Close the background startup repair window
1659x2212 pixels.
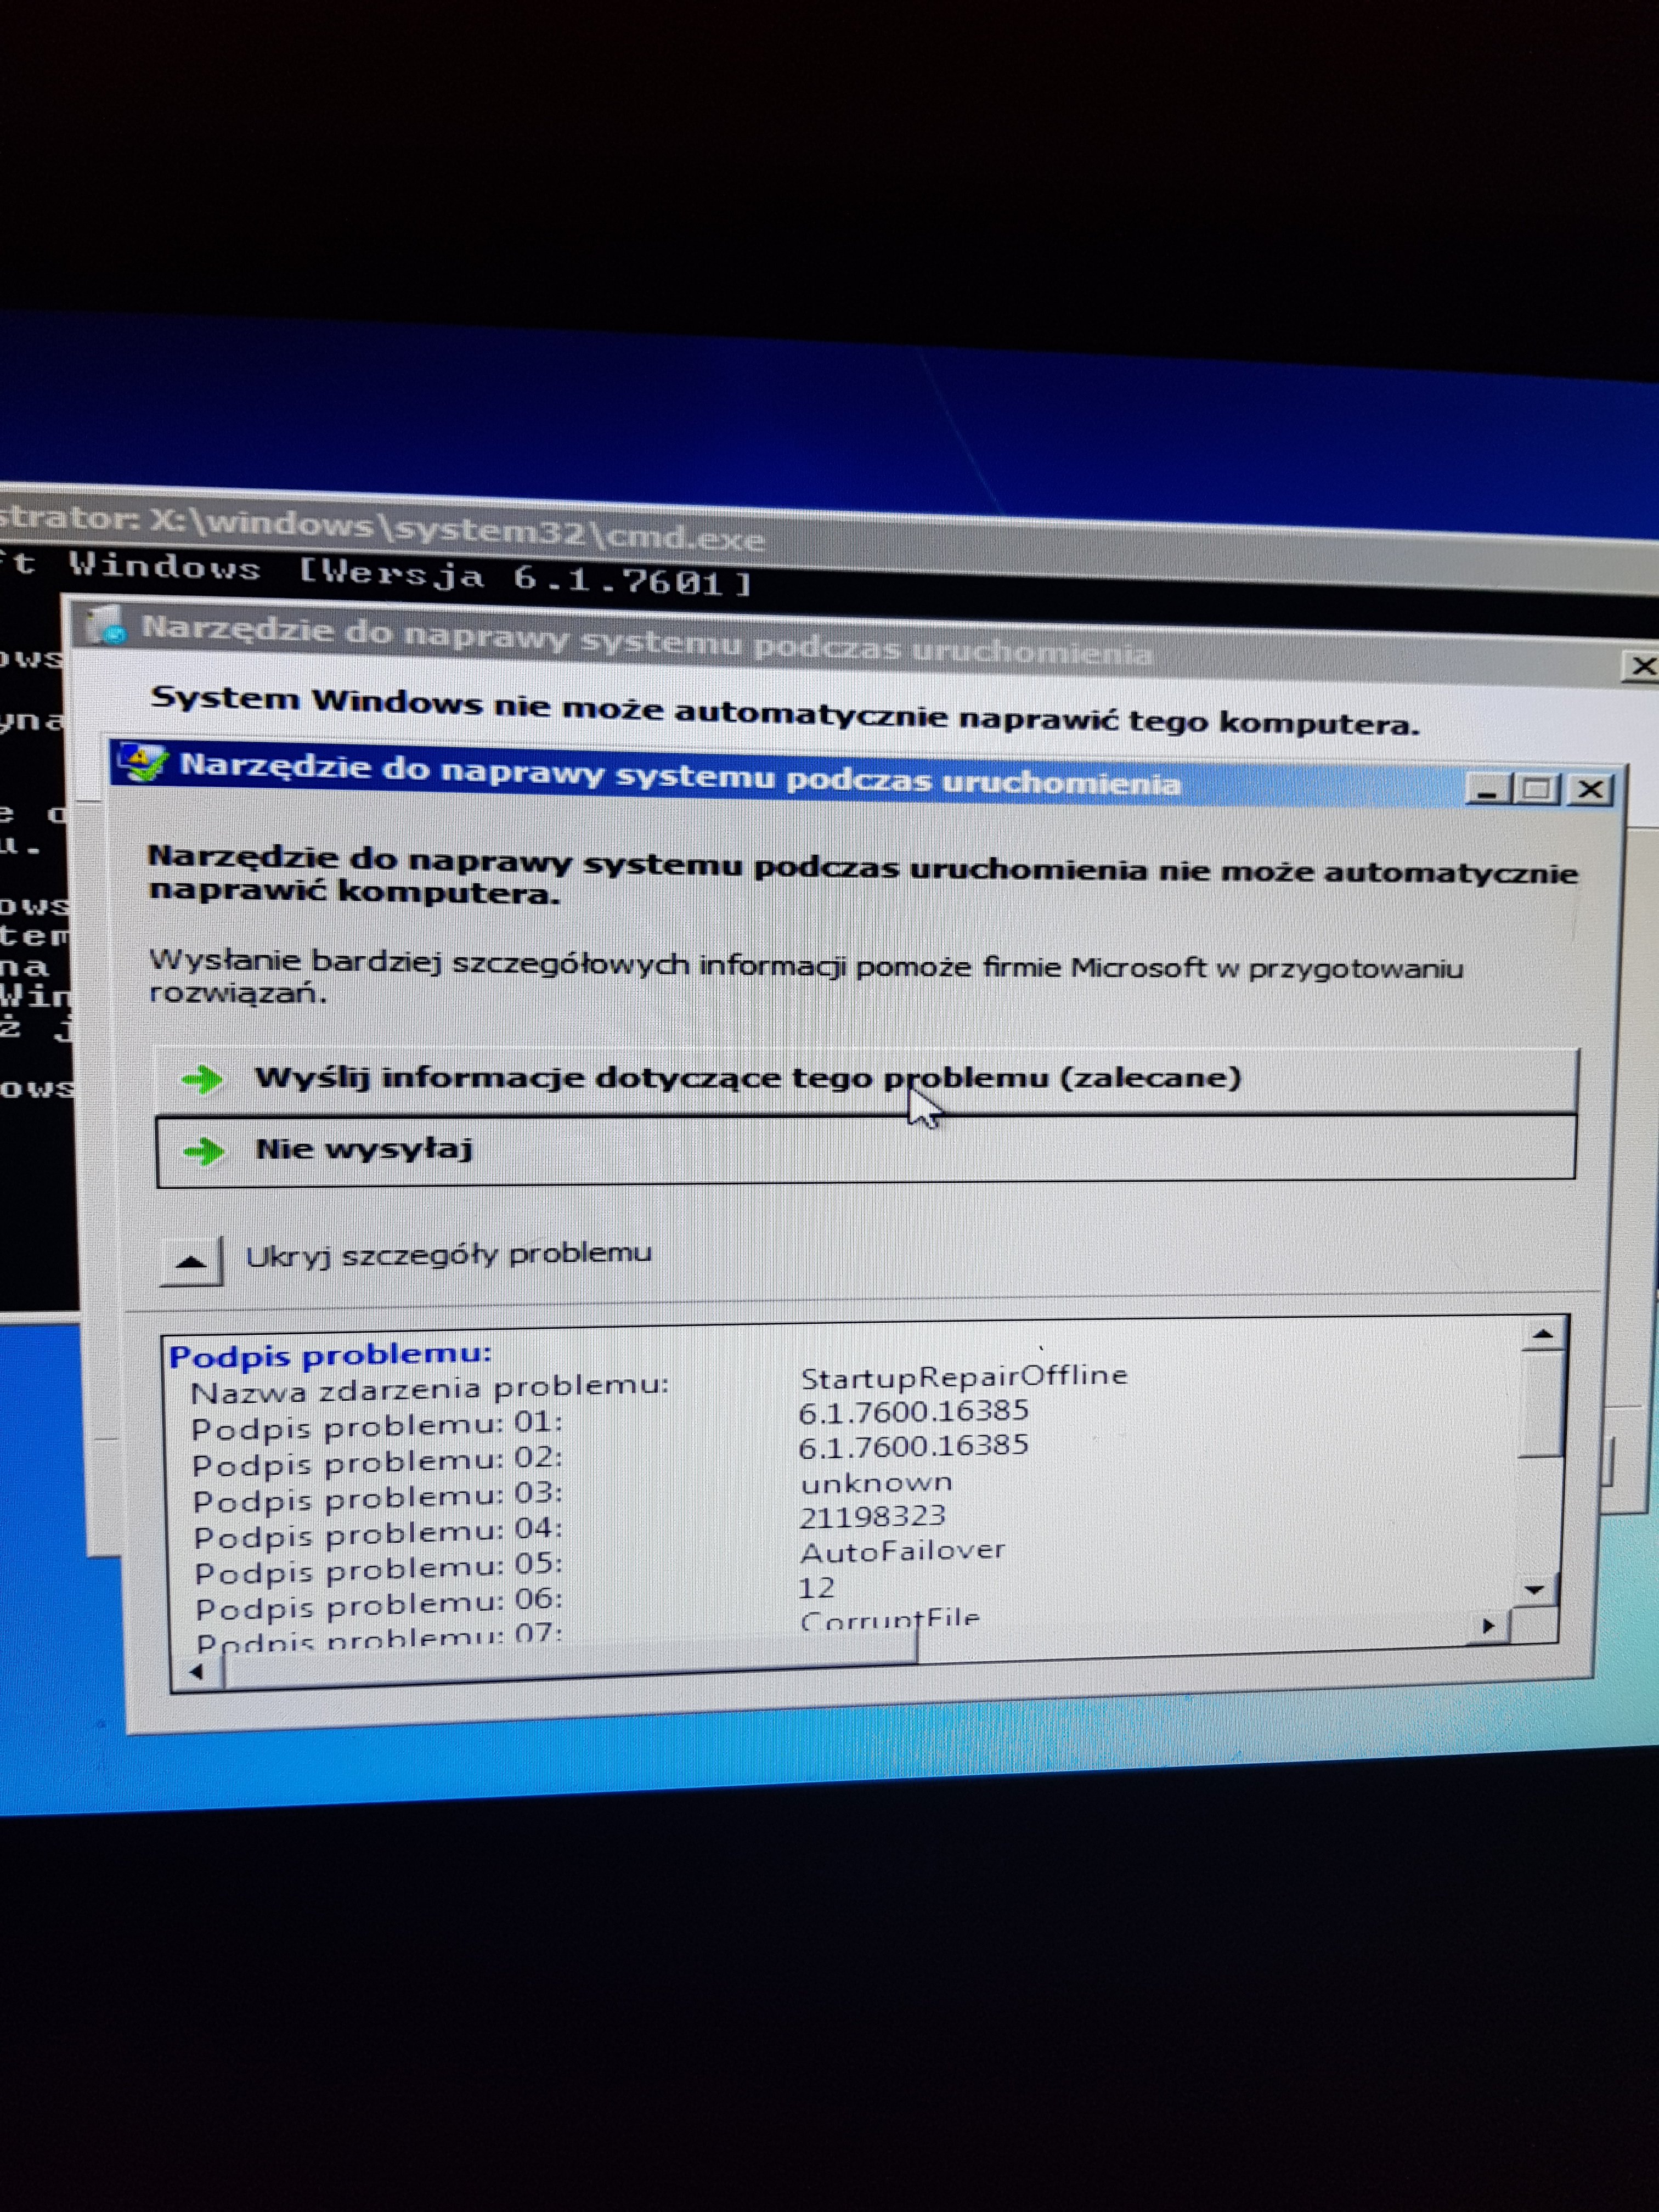coord(1642,666)
